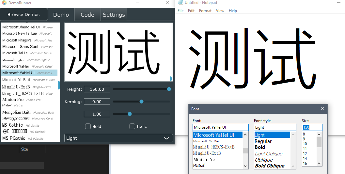Select size 16 in Size list
The width and height of the screenshot is (345, 174).
point(309,164)
